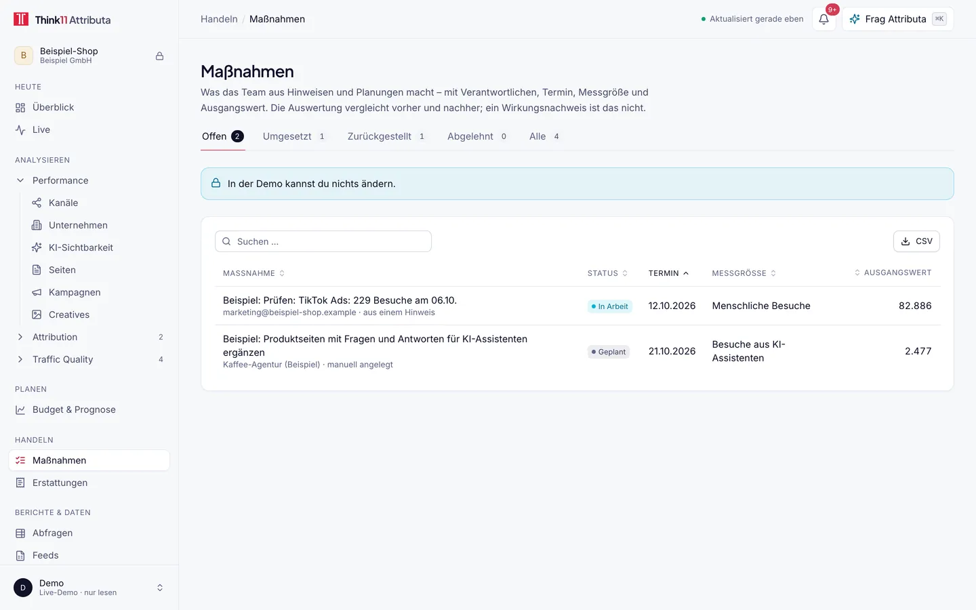Image resolution: width=976 pixels, height=610 pixels.
Task: Click the Aktualisiert gerade eben status
Action: 752,19
